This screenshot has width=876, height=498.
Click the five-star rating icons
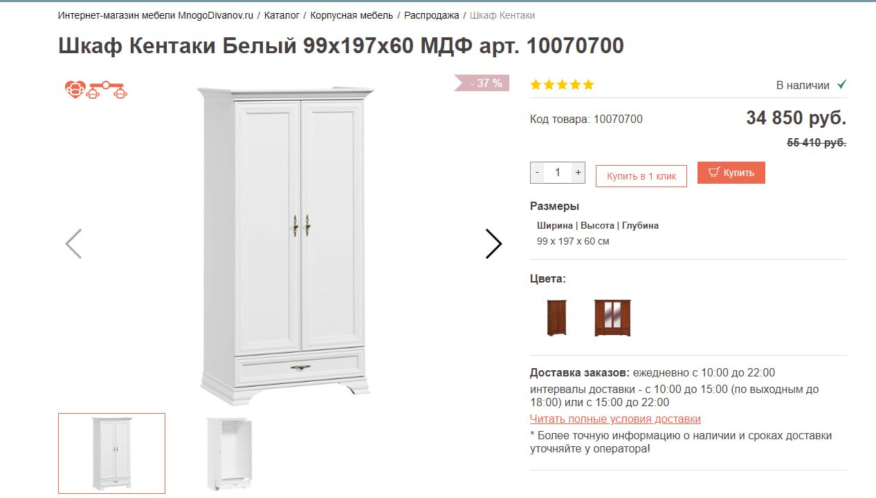[562, 85]
